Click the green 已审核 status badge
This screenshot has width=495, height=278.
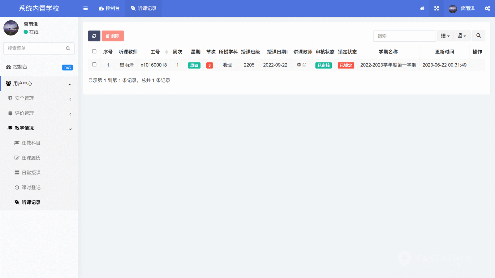(323, 65)
